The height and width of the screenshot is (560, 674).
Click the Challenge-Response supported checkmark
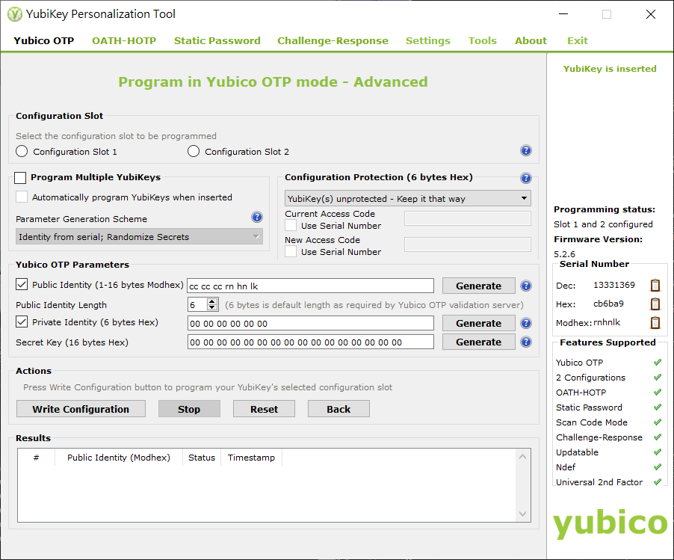tap(658, 437)
